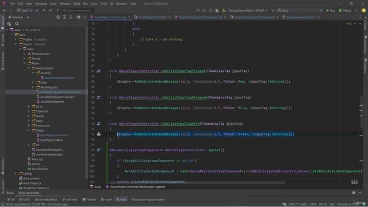Screen dimensions: 368x207
Task: Close the AuraGameplayAbility.h tab
Action: click(x=319, y=17)
